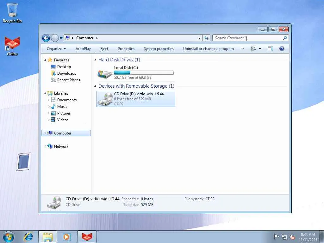Open the Documents library
Image resolution: width=324 pixels, height=243 pixels.
pos(67,100)
